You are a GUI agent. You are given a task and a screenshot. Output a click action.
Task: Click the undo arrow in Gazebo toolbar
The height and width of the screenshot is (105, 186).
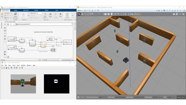pos(92,14)
